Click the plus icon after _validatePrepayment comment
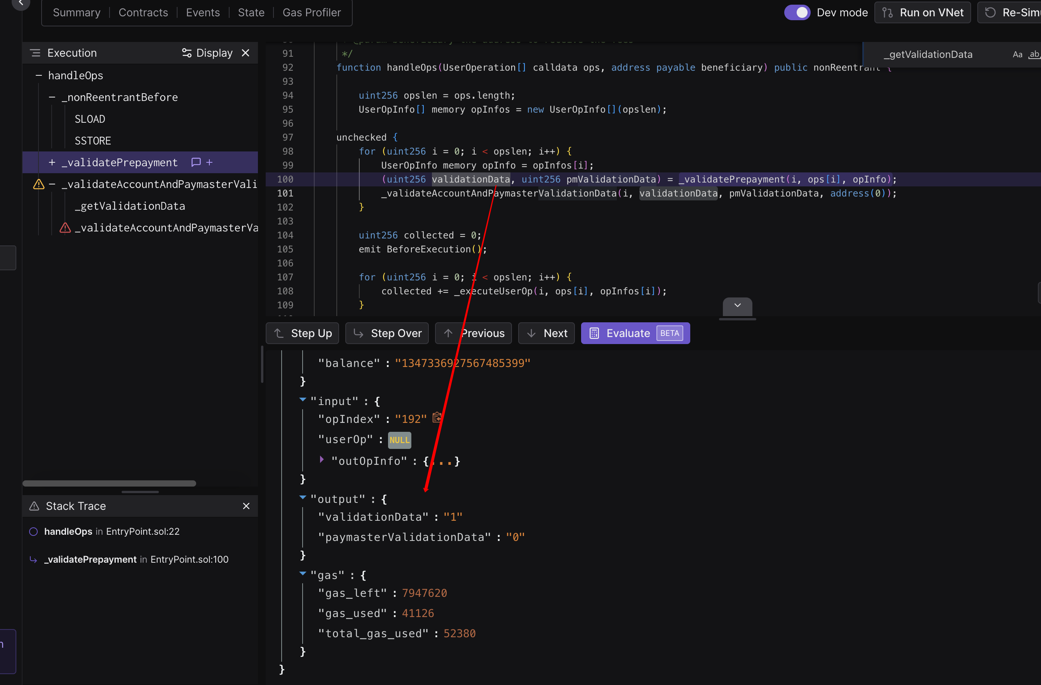 (x=209, y=162)
